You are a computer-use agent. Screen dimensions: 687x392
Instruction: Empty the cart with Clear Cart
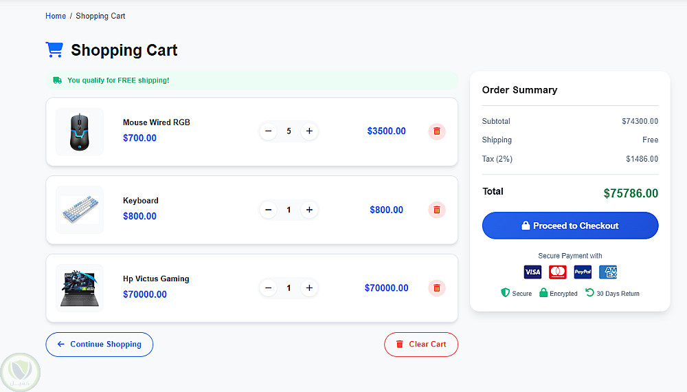pyautogui.click(x=420, y=345)
